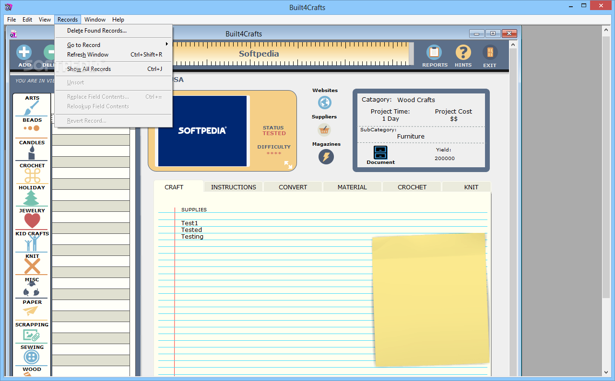This screenshot has height=381, width=615.
Task: Choose Show All Records menu entry
Action: 113,69
